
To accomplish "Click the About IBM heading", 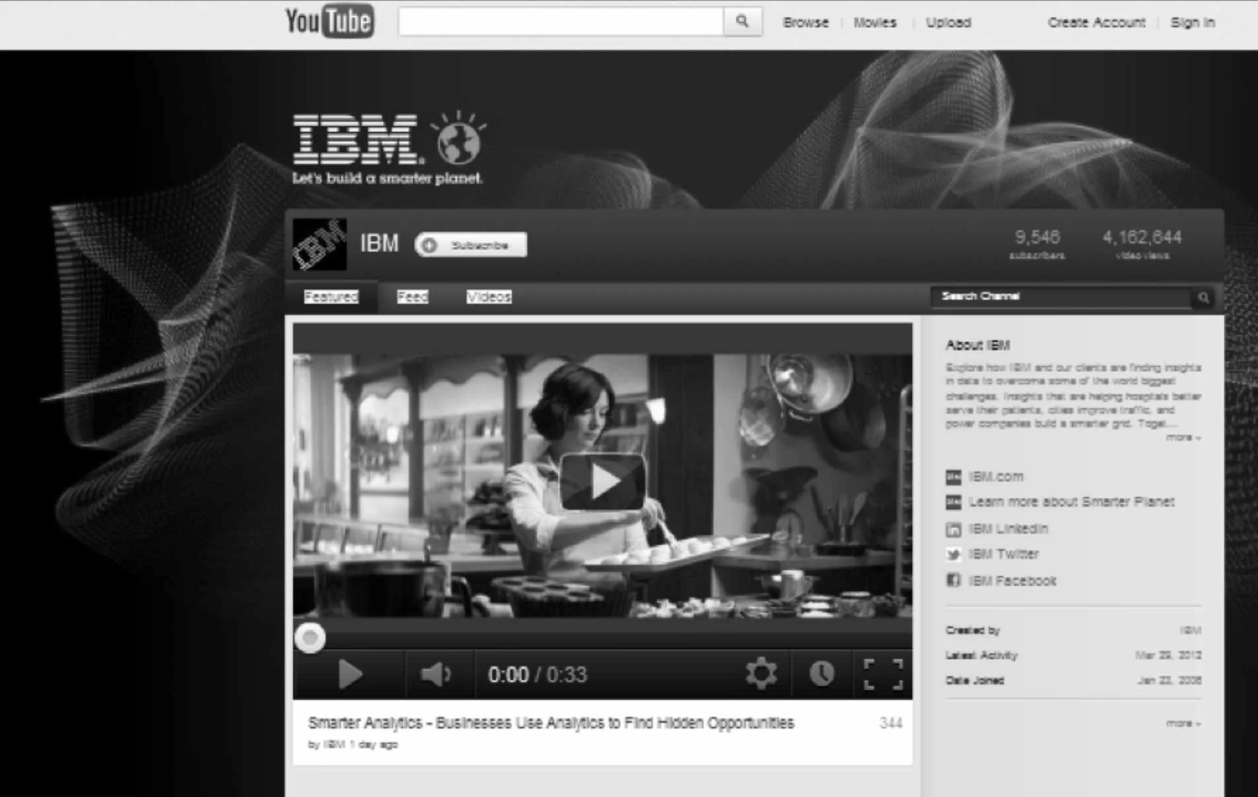I will point(977,345).
